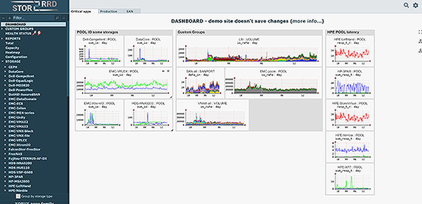Open the settings gear in the top bar

416,5
